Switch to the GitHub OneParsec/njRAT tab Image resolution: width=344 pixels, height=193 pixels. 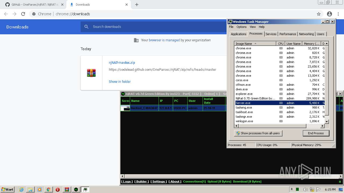[34, 5]
